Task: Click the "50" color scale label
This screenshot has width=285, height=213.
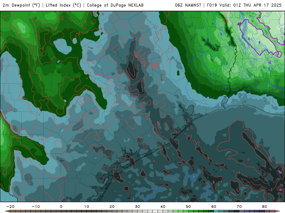Action: pos(188,207)
